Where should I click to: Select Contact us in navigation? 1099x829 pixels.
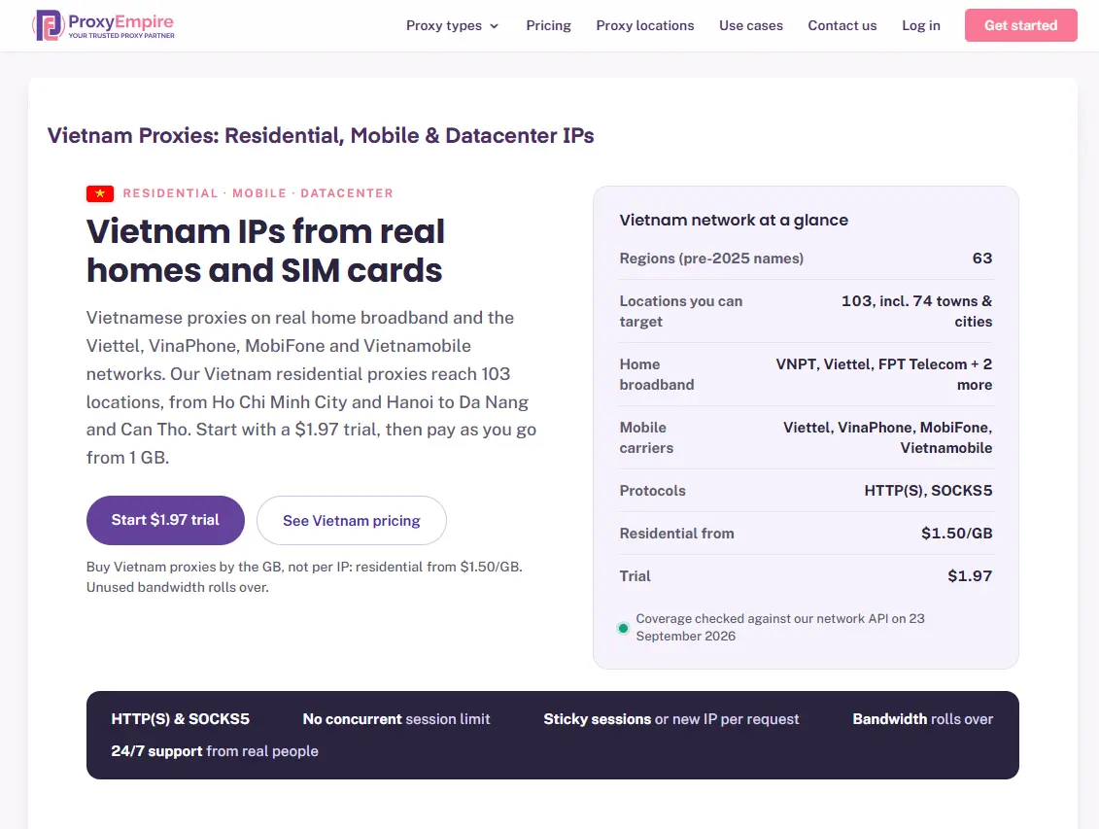click(x=841, y=25)
